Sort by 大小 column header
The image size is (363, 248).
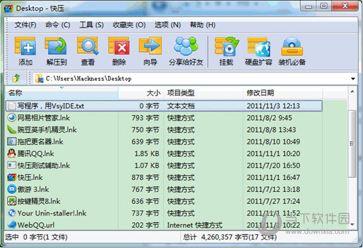(141, 93)
